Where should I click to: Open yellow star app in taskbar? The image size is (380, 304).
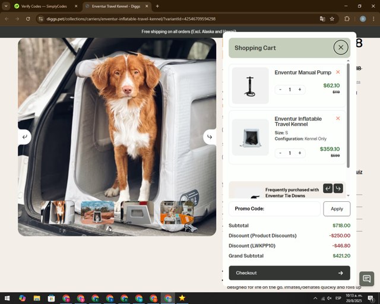[182, 298]
